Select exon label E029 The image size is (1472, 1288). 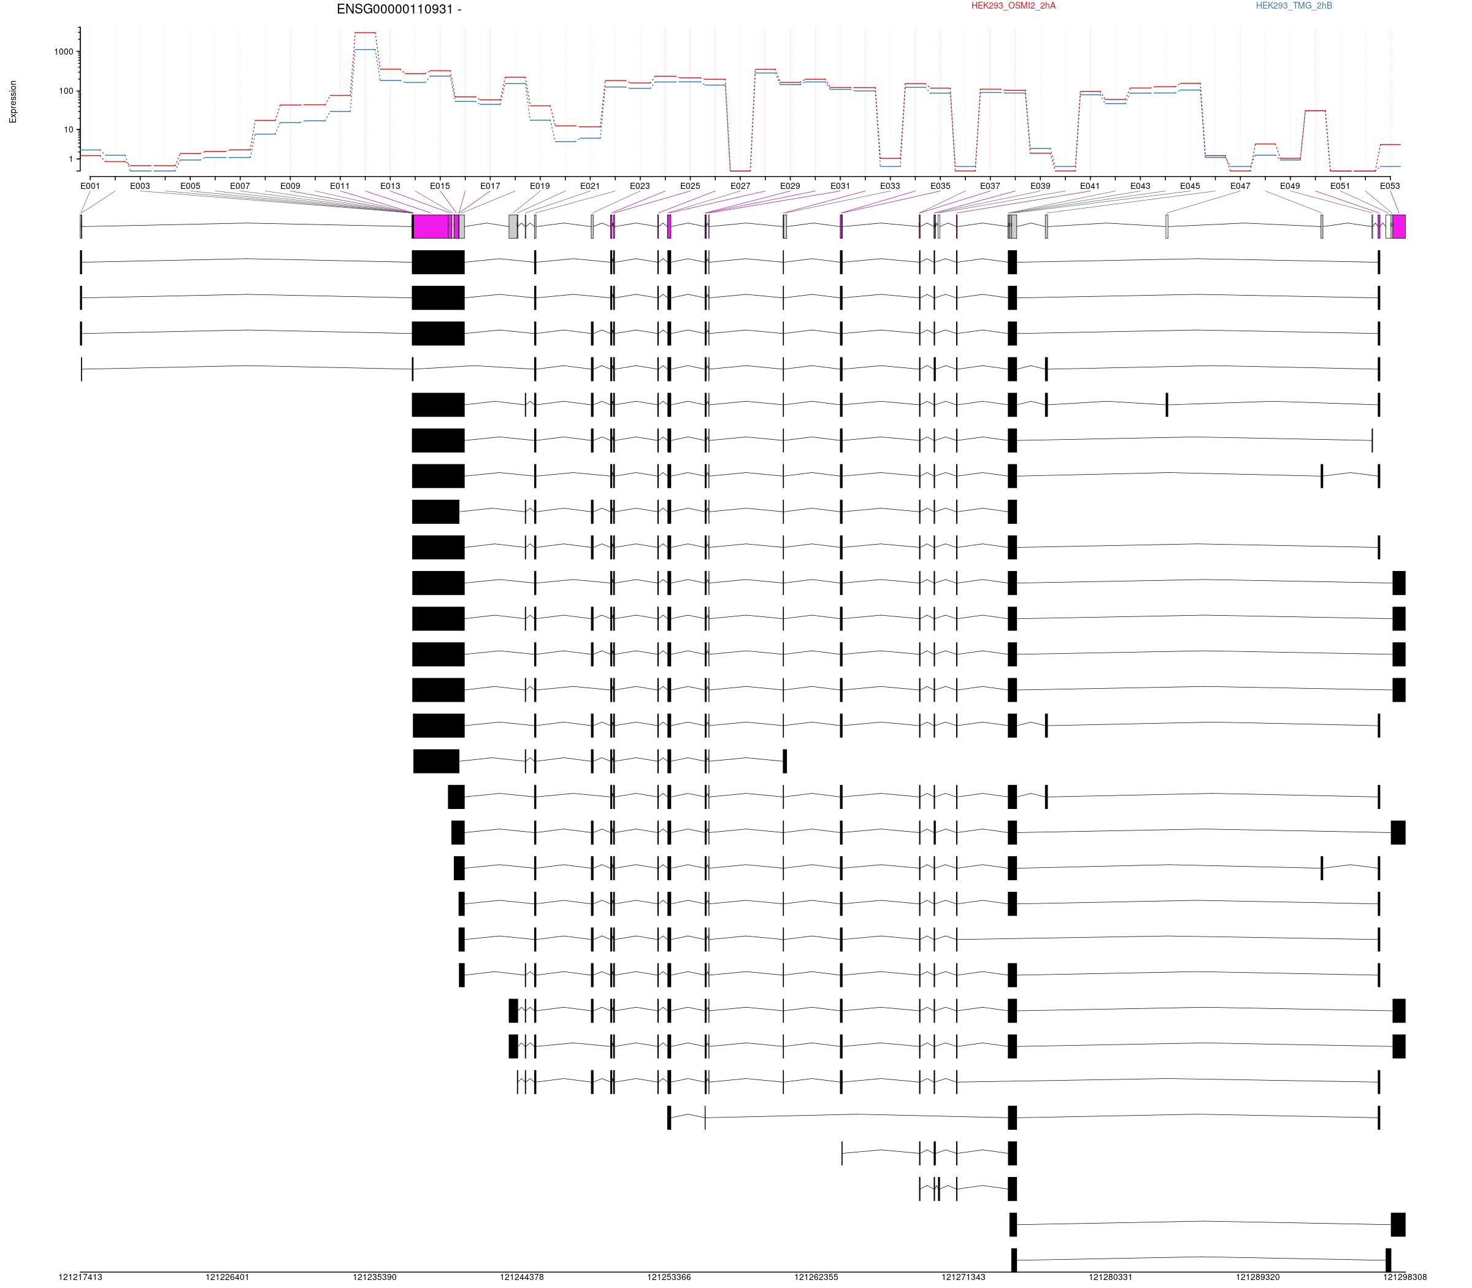pos(790,186)
